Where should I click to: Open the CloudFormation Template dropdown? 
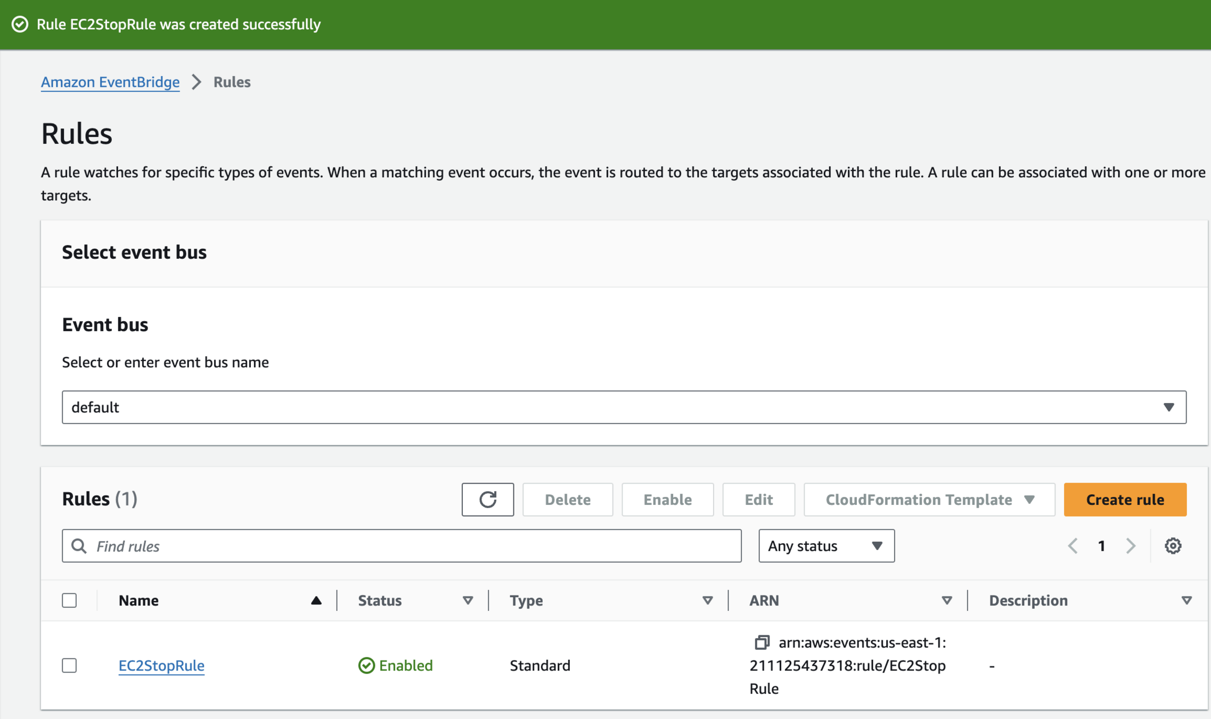pos(929,500)
